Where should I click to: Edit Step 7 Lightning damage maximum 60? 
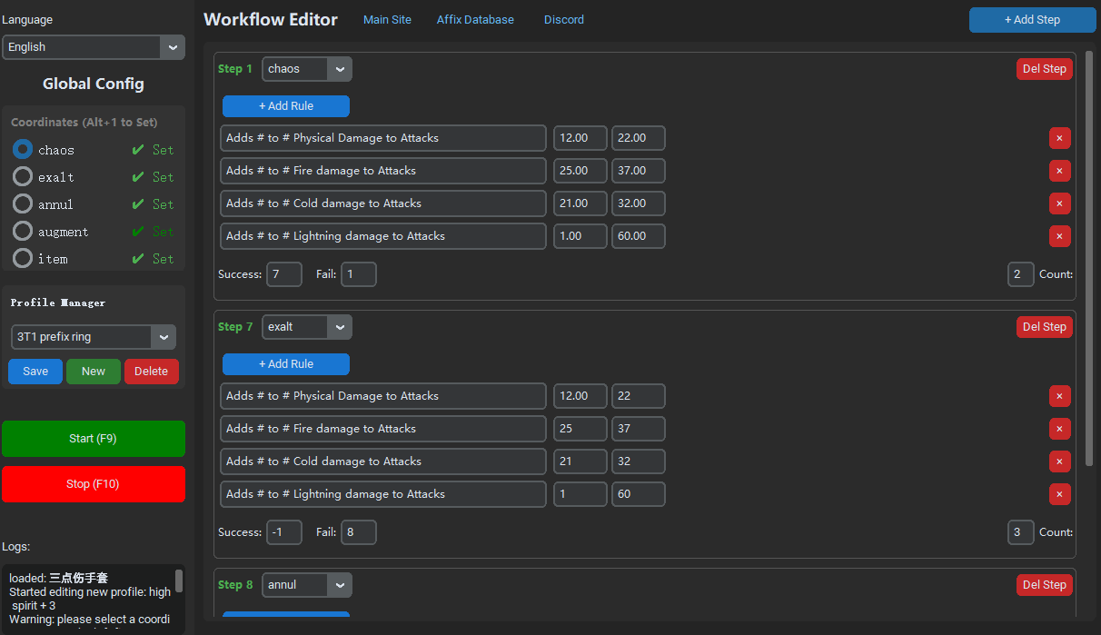point(639,494)
